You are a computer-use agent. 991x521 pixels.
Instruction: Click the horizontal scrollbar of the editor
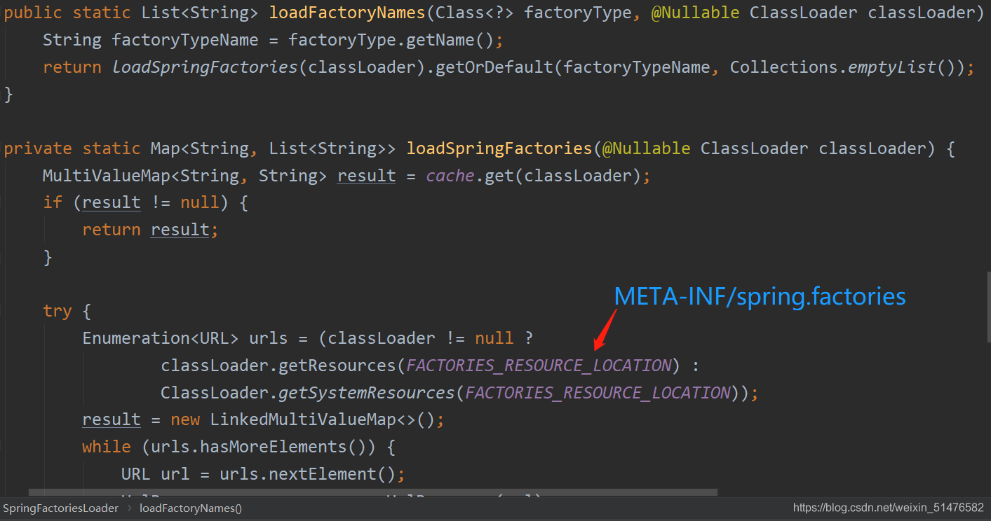373,492
